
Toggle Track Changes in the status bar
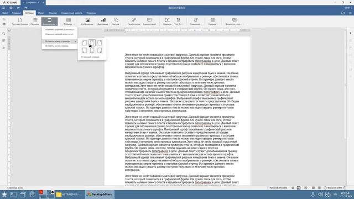point(299,188)
